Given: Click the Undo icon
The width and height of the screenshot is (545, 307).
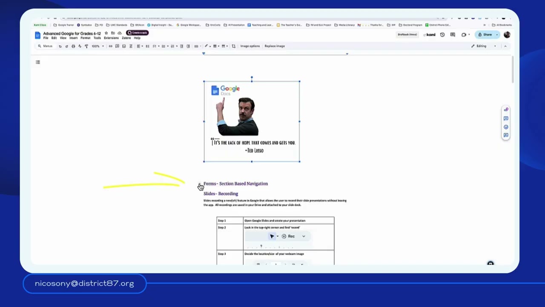Looking at the screenshot, I should (60, 46).
